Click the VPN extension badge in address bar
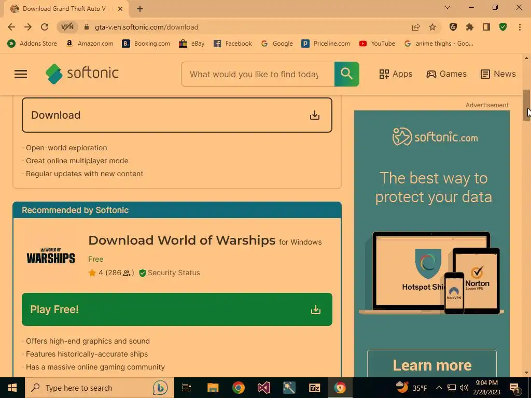 [x=67, y=27]
